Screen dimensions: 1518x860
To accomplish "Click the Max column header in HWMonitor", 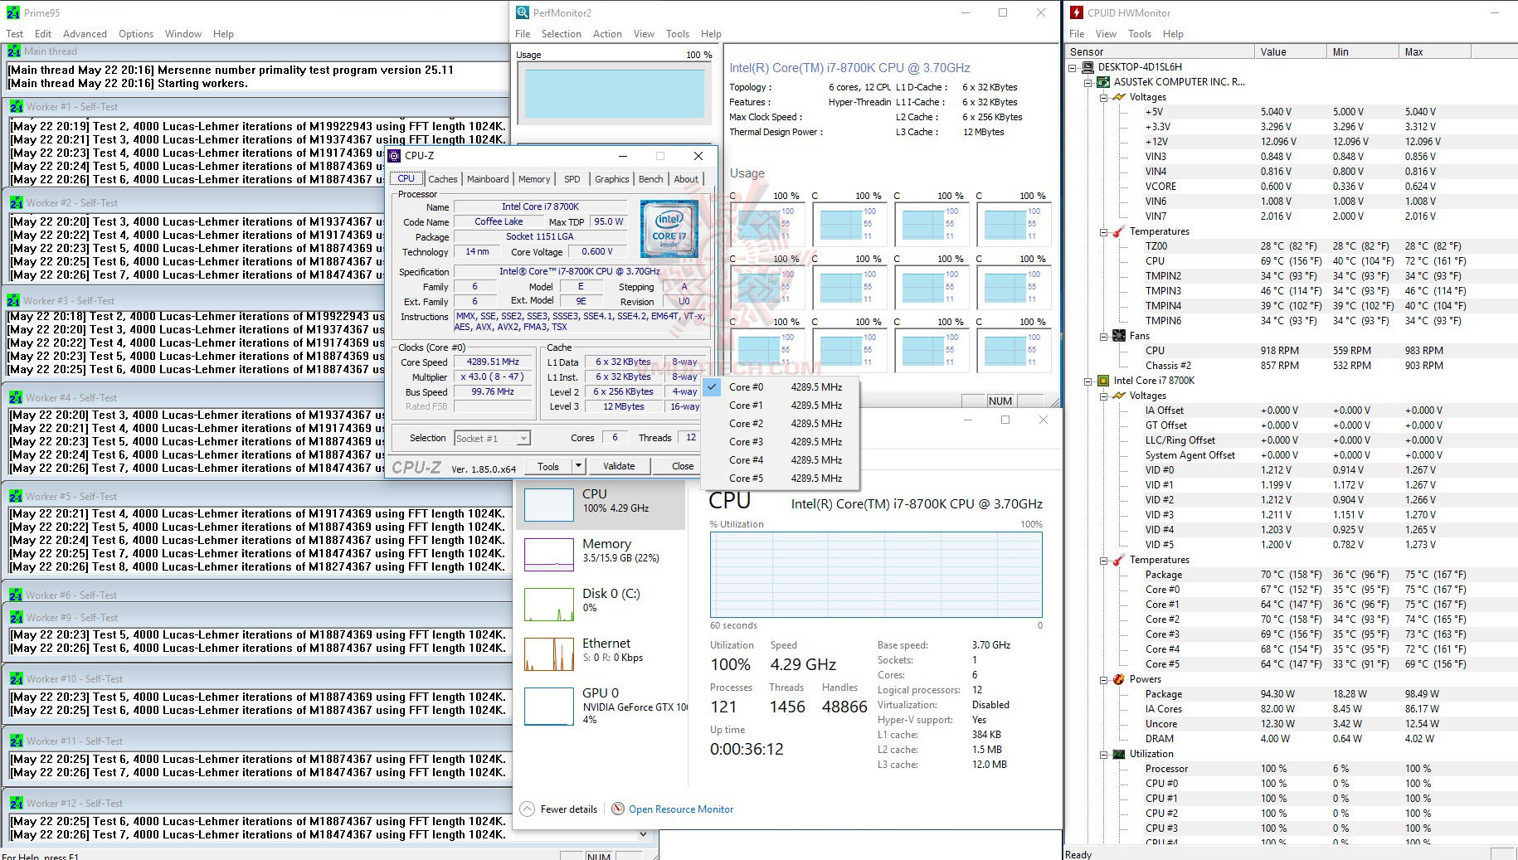I will [x=1434, y=51].
